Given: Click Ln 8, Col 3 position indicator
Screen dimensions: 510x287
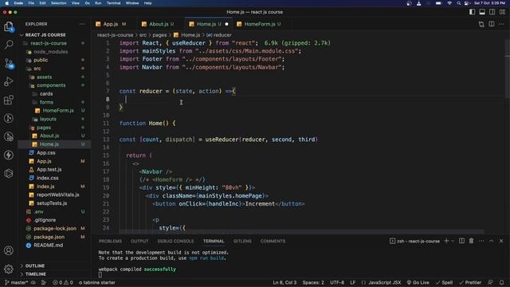Looking at the screenshot, I should [284, 282].
